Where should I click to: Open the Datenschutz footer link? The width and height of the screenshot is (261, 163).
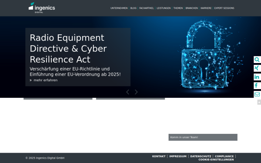201,156
